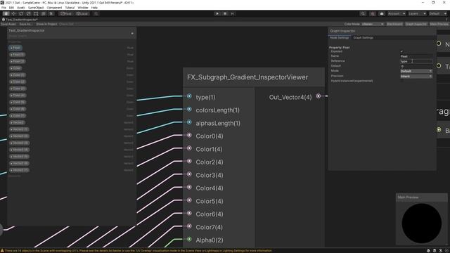
Task: Switch to Node Settings tab
Action: click(339, 37)
